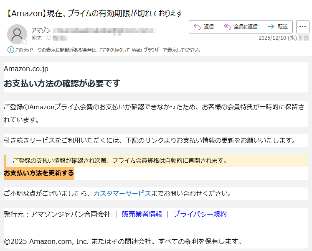The height and width of the screenshot is (251, 312).
Task: Click the heading お支払い方法の確認が必要です
Action: 62,83
